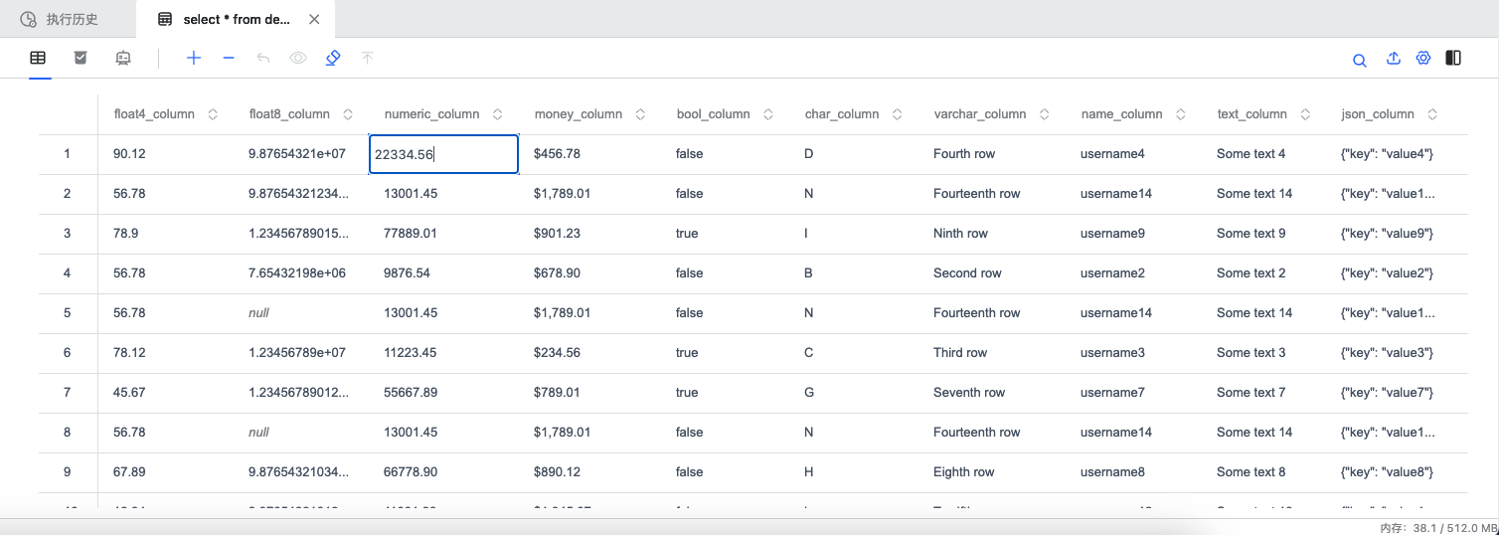Click name cell 'username9'
Viewport: 1499px width, 535px height.
pyautogui.click(x=1112, y=234)
